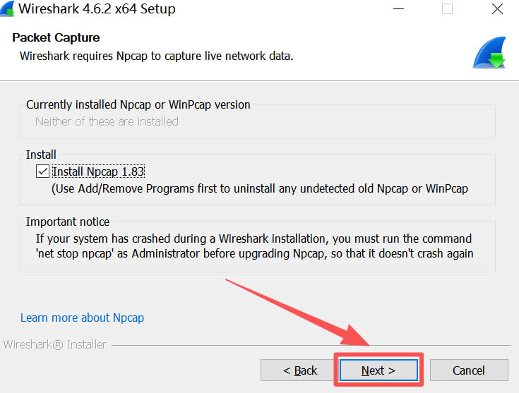Click the 'Install' group box label

click(x=41, y=155)
